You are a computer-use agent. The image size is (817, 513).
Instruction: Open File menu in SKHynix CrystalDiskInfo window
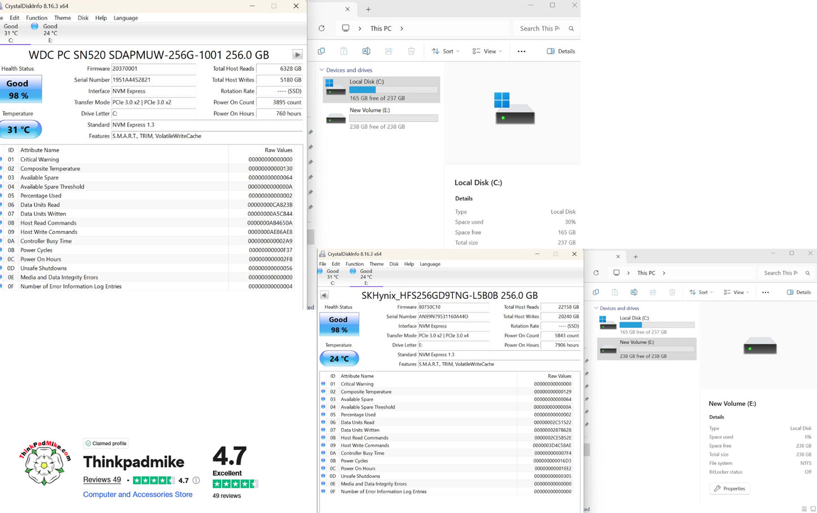pos(323,264)
